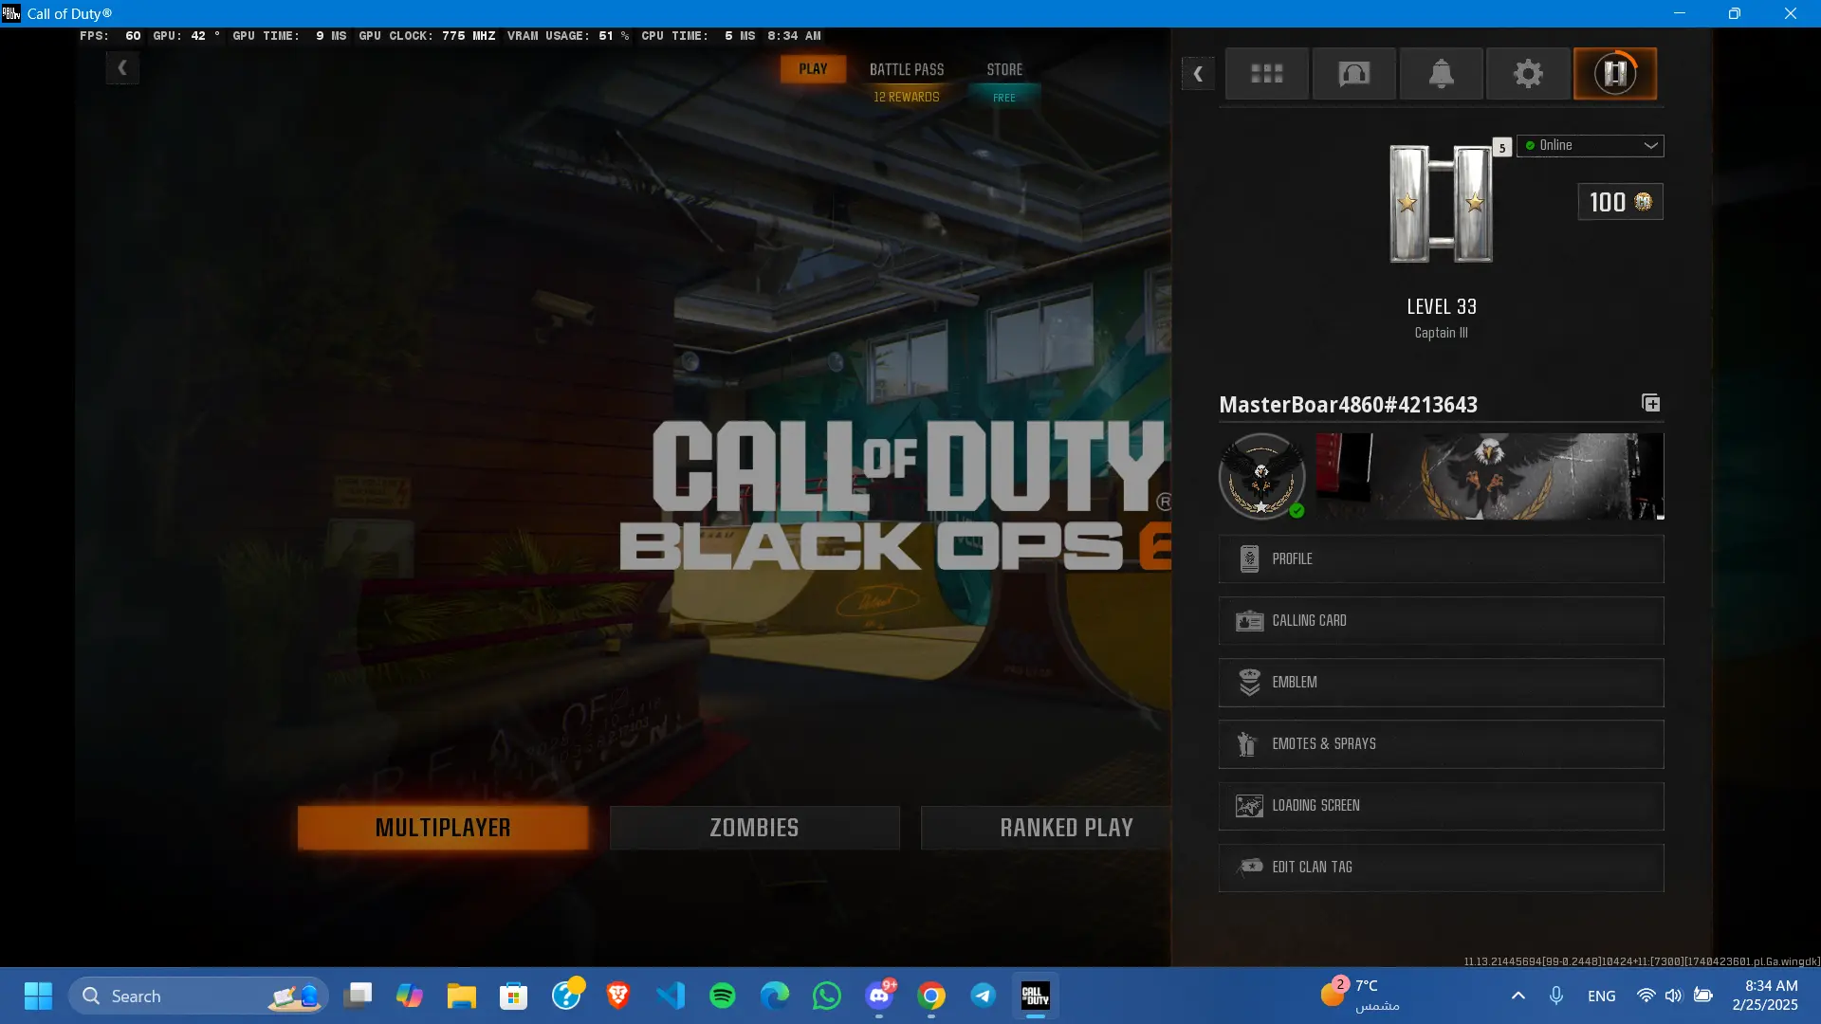The image size is (1821, 1024).
Task: Open the Store tab
Action: (x=1003, y=69)
